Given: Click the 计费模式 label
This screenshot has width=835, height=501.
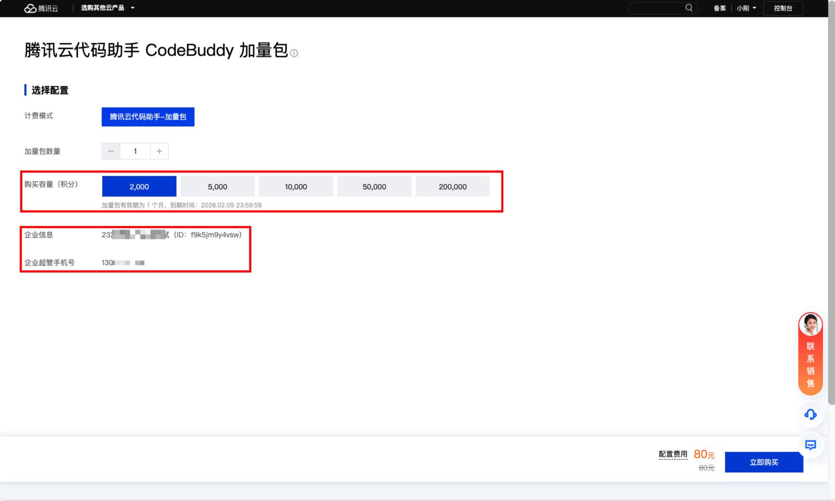Looking at the screenshot, I should (x=39, y=116).
